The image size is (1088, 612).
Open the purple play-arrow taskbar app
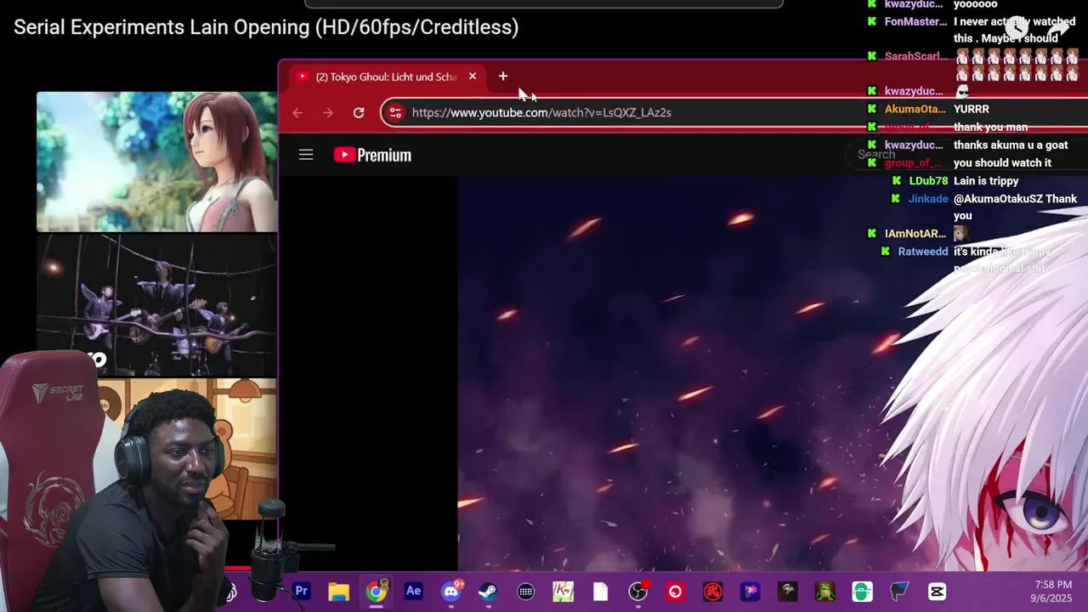(750, 592)
